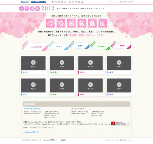Select the 東京大 filter tab
The width and height of the screenshot is (153, 144).
(x=59, y=47)
